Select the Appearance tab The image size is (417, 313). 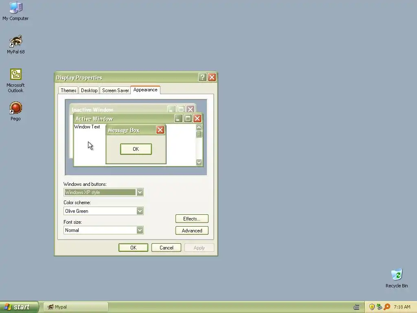[x=145, y=90]
